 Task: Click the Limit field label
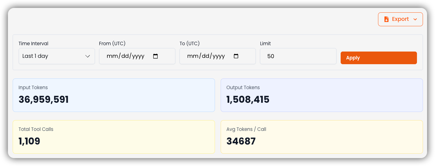pyautogui.click(x=265, y=44)
